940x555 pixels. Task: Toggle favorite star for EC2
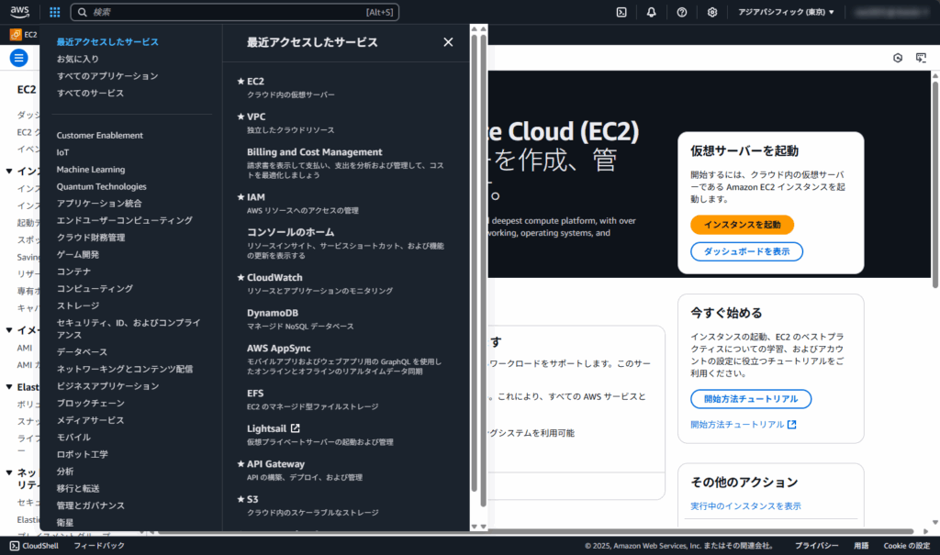pyautogui.click(x=241, y=82)
